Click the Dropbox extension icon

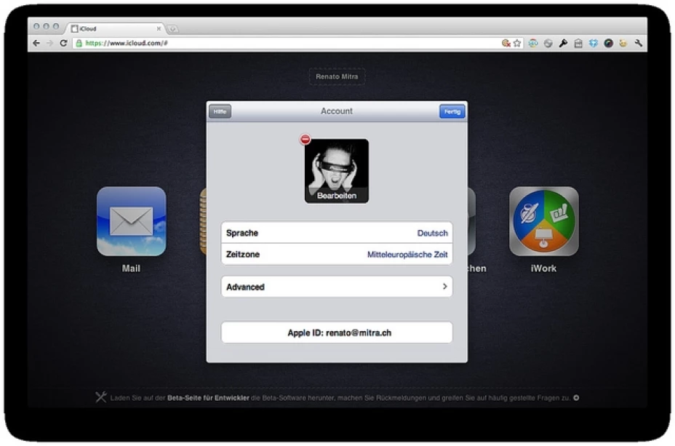[x=593, y=44]
